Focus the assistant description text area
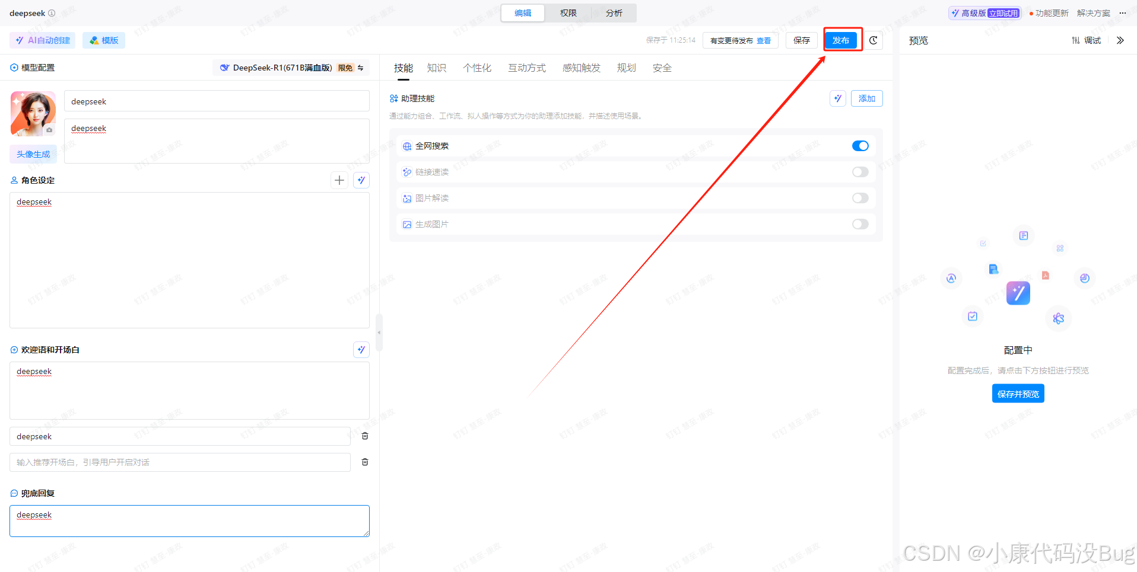Screen dimensions: 1137x572 (x=217, y=141)
